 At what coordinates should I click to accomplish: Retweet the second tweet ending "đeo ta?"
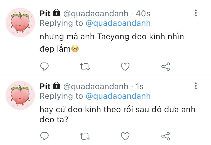click(x=85, y=136)
